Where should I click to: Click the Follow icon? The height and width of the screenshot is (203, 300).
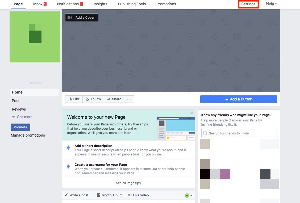tap(88, 99)
